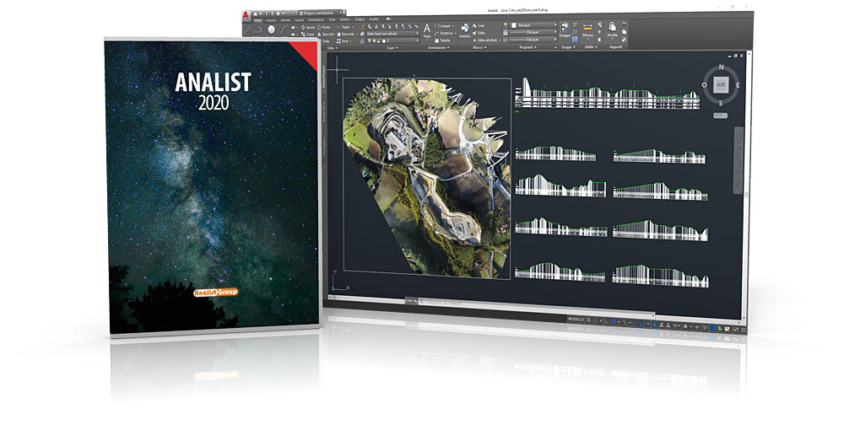Click the Direttrice leader tool
This screenshot has height=446, width=844.
pos(446,34)
